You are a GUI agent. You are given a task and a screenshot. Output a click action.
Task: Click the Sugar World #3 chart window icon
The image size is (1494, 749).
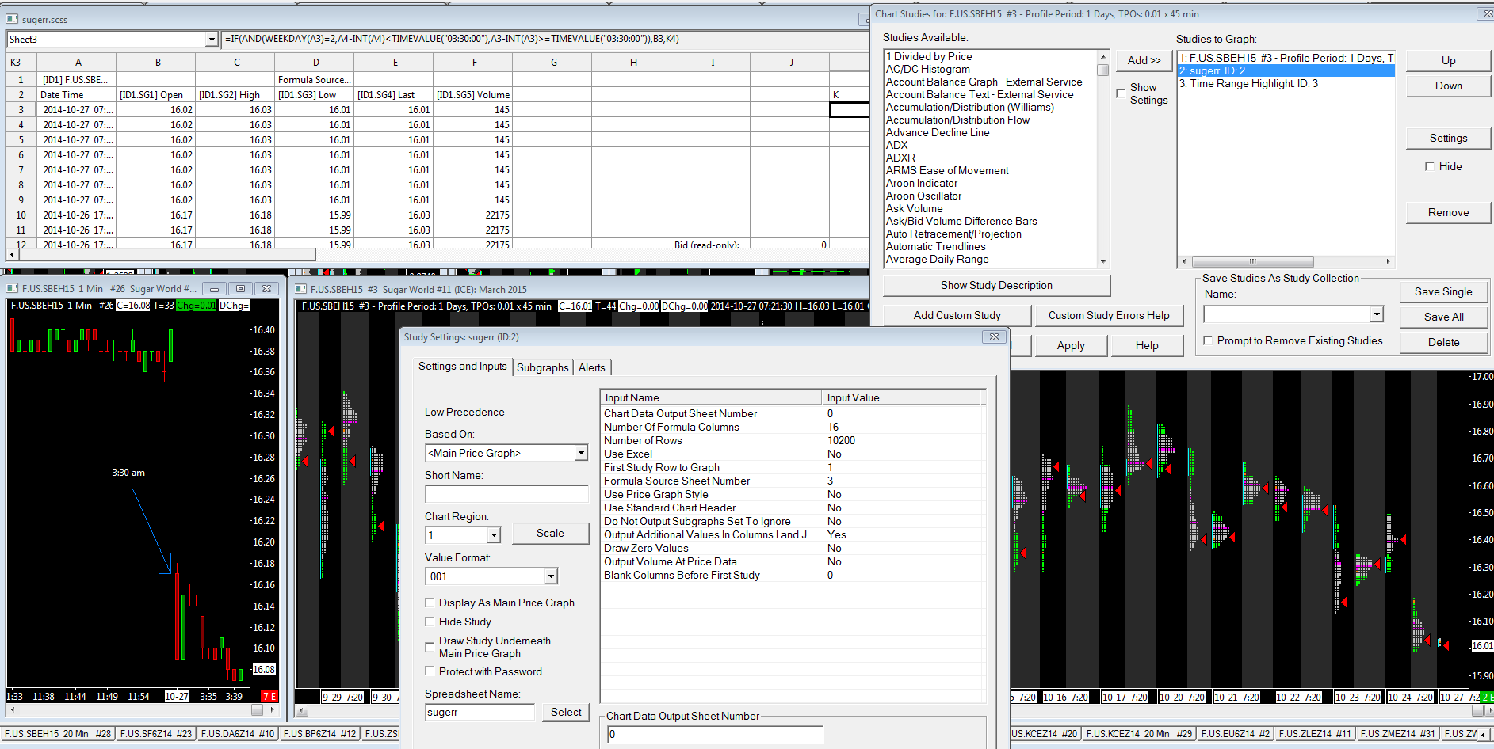[301, 289]
